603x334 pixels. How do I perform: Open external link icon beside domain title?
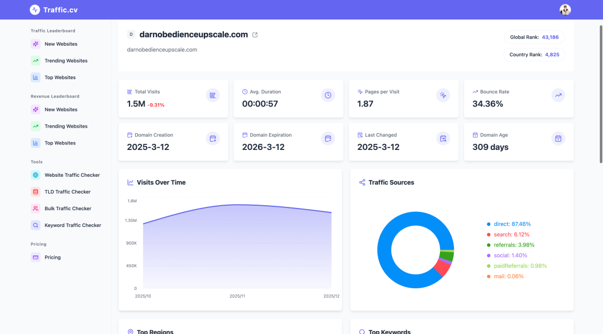tap(255, 35)
